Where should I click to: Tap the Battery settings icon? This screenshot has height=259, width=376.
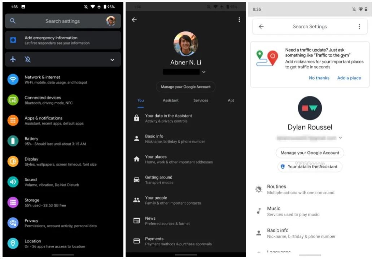click(x=13, y=141)
